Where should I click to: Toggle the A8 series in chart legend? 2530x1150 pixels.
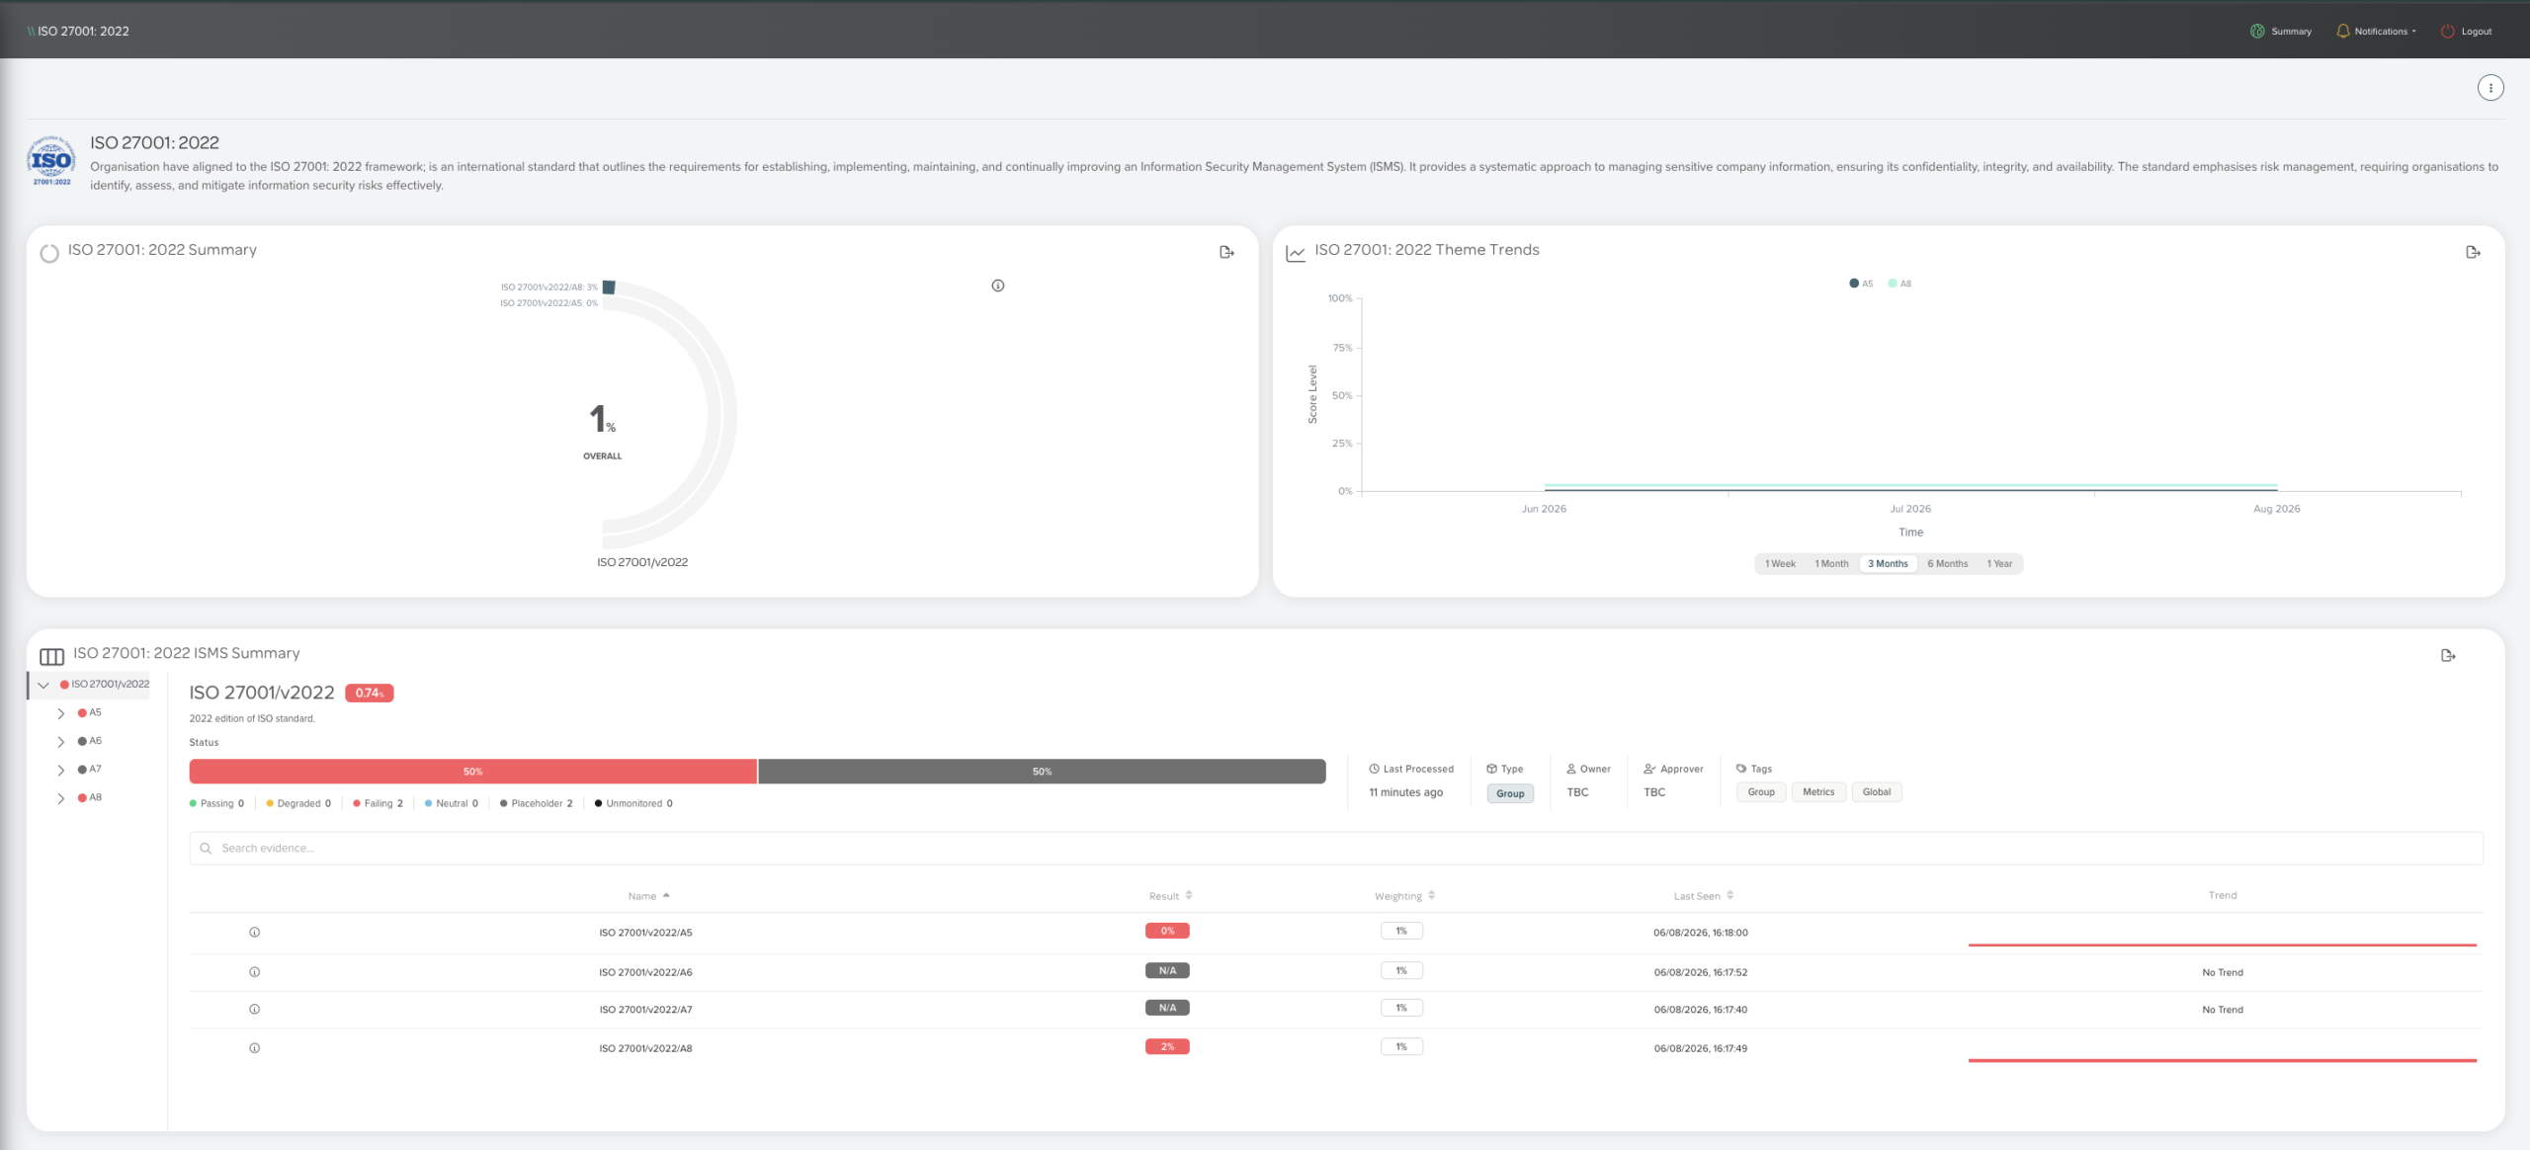point(1899,284)
